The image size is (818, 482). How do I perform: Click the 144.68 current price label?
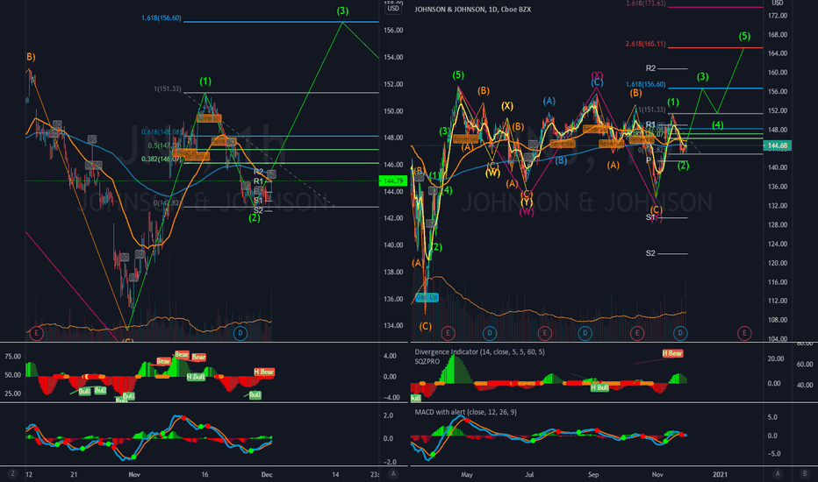[778, 145]
